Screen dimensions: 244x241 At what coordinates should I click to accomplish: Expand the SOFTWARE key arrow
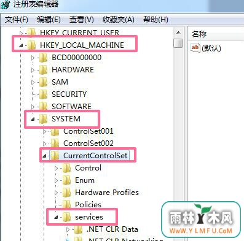click(33, 107)
